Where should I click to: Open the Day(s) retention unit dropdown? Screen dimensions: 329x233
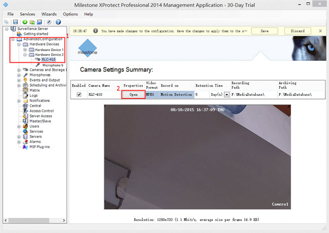pyautogui.click(x=227, y=94)
